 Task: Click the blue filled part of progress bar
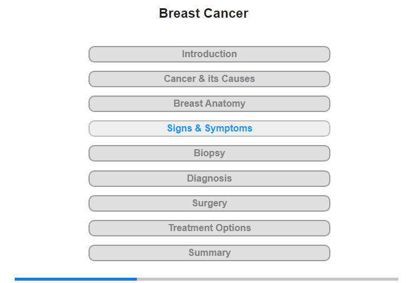pyautogui.click(x=76, y=279)
